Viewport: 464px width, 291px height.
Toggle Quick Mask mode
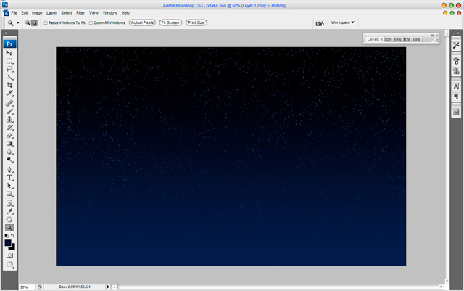(9, 255)
